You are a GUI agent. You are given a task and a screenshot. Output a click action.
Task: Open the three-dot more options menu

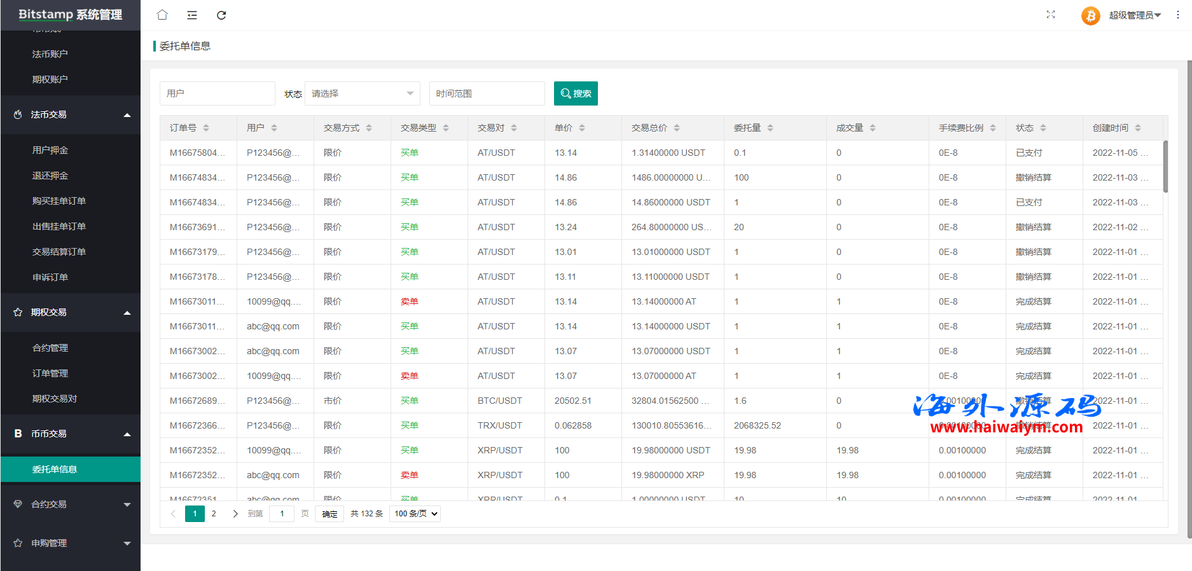coord(1177,15)
